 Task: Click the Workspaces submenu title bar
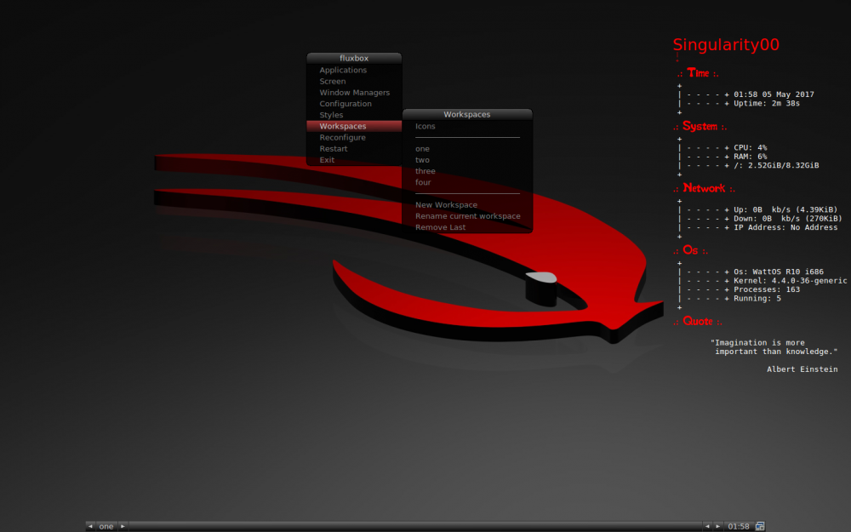click(x=467, y=115)
